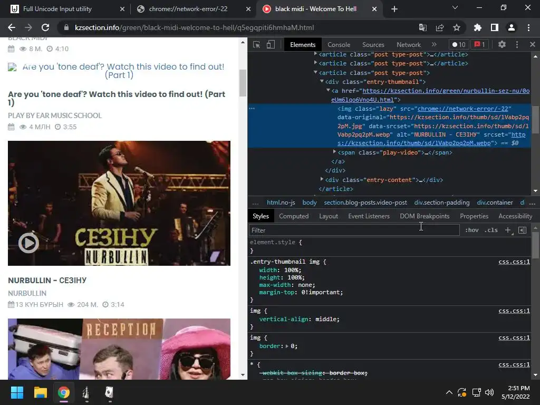The width and height of the screenshot is (540, 405).
Task: Toggle the :hov element state button
Action: point(472,230)
